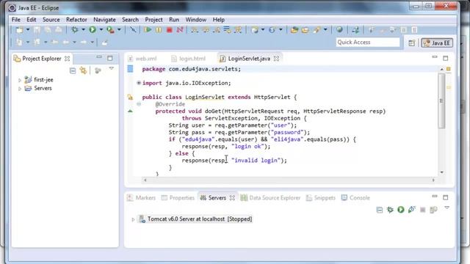Select the first-jee project
Image resolution: width=470 pixels, height=264 pixels.
pyautogui.click(x=39, y=80)
